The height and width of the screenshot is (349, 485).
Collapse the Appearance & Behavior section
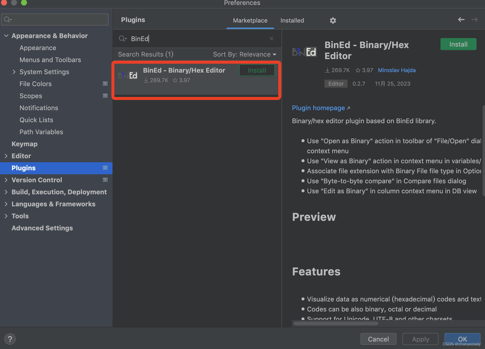point(6,36)
